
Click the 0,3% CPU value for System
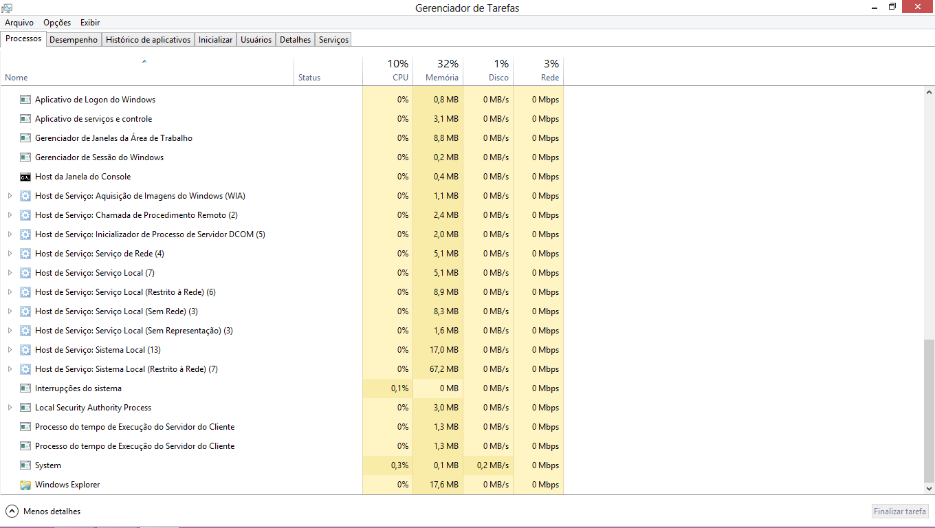click(x=399, y=465)
